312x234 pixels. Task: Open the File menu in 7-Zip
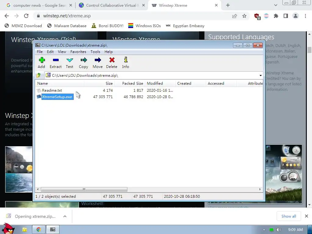pyautogui.click(x=40, y=52)
